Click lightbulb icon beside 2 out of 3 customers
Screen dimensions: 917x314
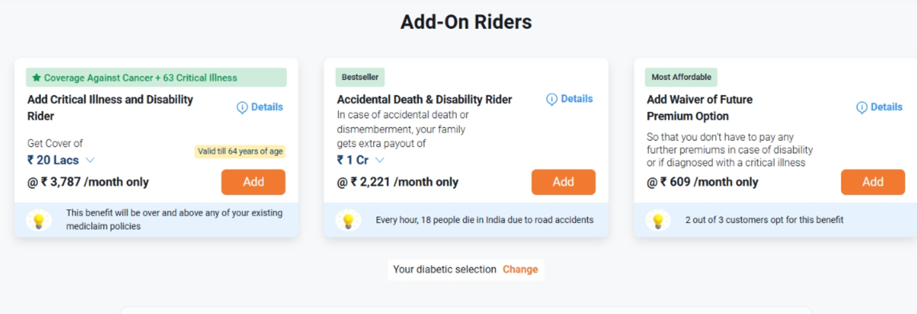click(x=658, y=221)
